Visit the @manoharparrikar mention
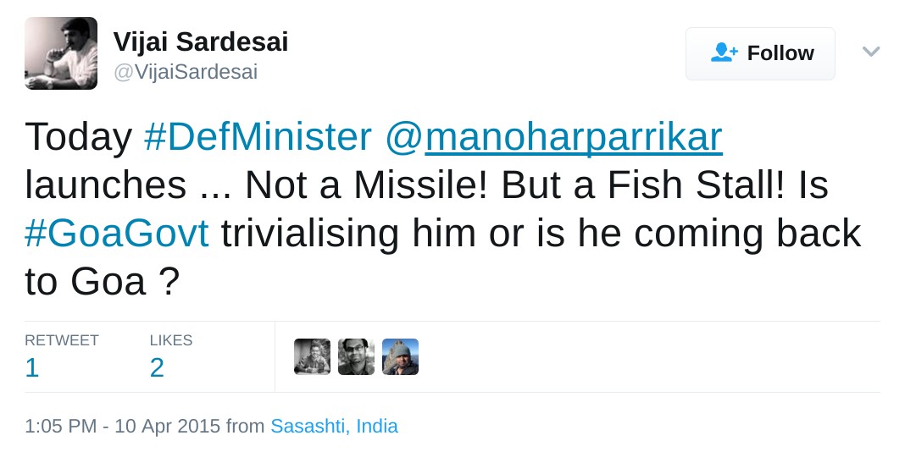 (x=553, y=137)
